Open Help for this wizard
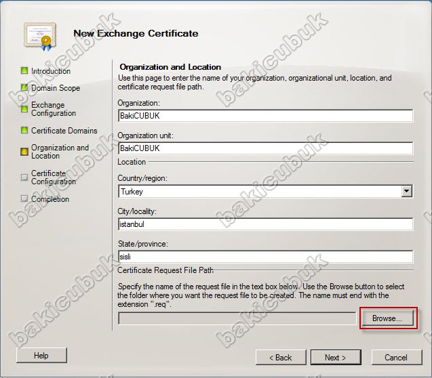 coord(41,355)
